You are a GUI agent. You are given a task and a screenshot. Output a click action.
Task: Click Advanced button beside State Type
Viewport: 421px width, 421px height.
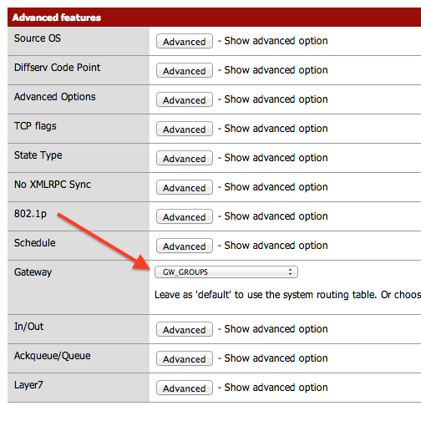185,158
